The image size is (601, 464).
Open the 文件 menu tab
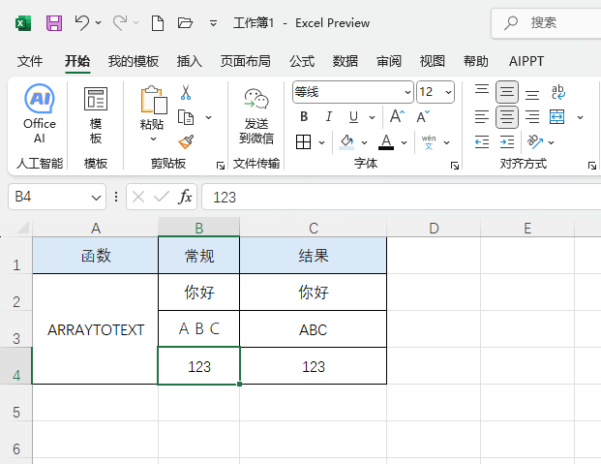coord(30,61)
